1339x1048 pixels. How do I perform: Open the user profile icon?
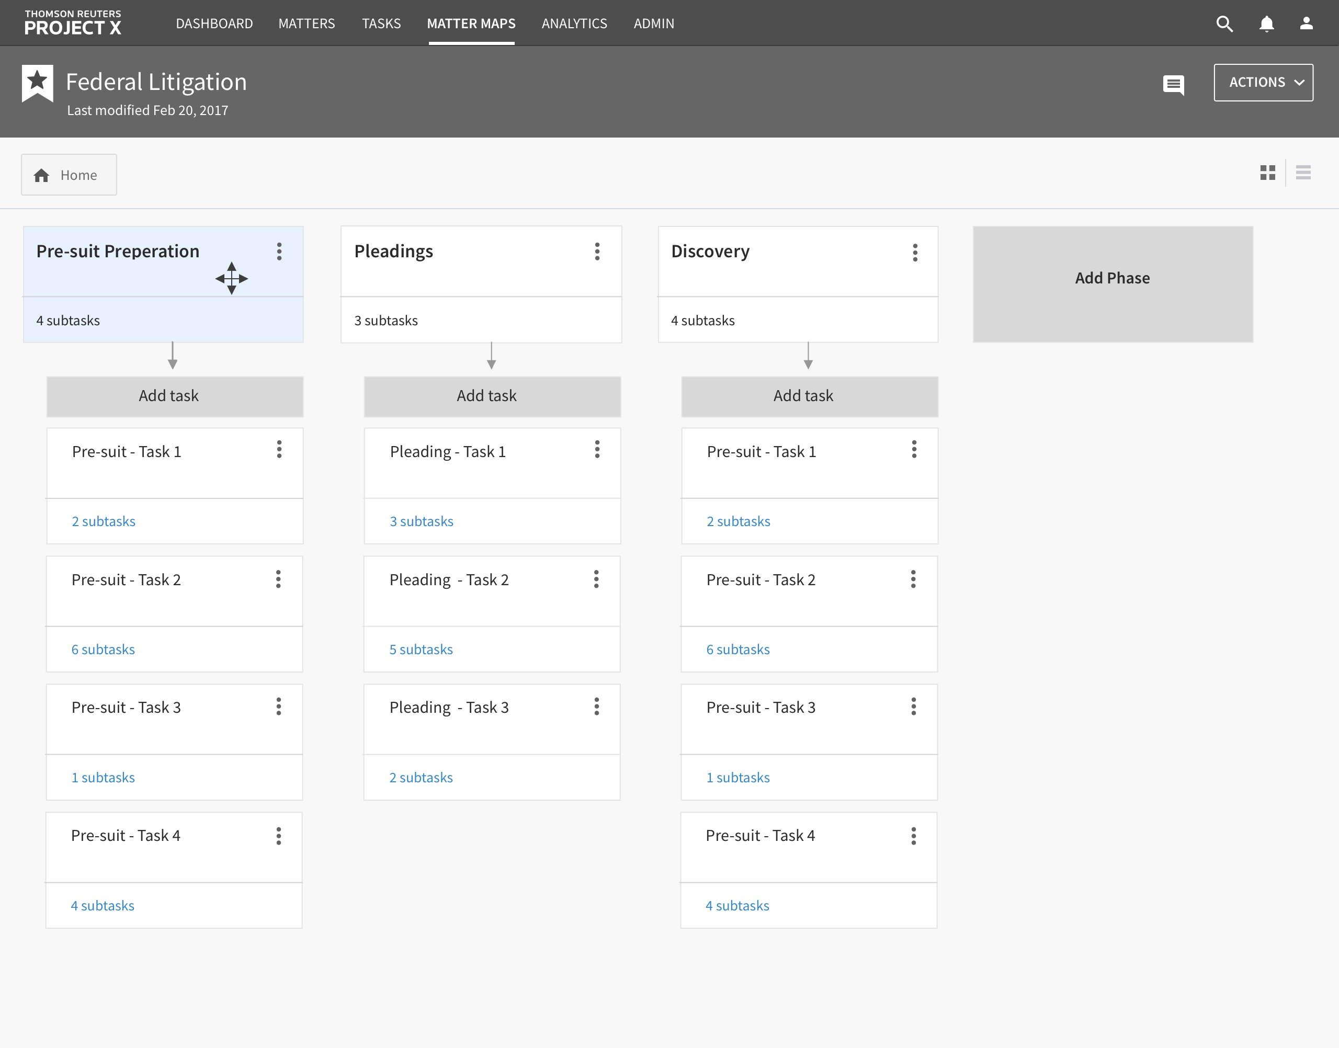(x=1306, y=24)
